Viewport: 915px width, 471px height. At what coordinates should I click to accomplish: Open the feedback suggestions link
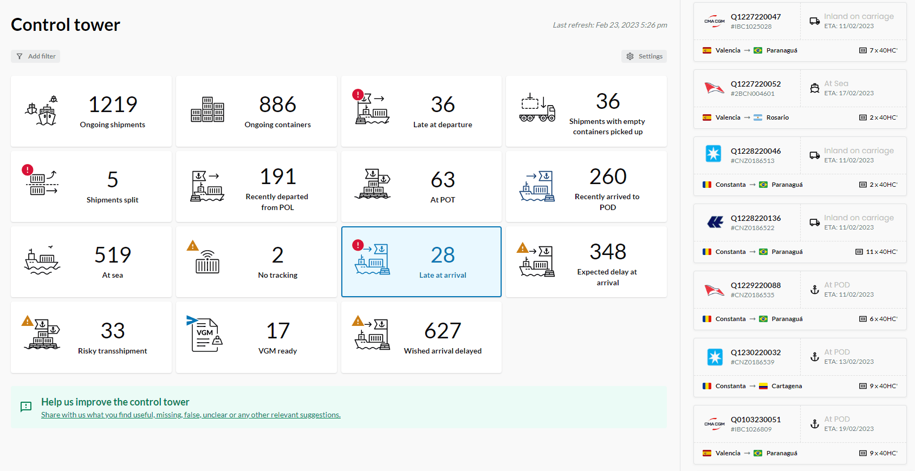pyautogui.click(x=191, y=415)
